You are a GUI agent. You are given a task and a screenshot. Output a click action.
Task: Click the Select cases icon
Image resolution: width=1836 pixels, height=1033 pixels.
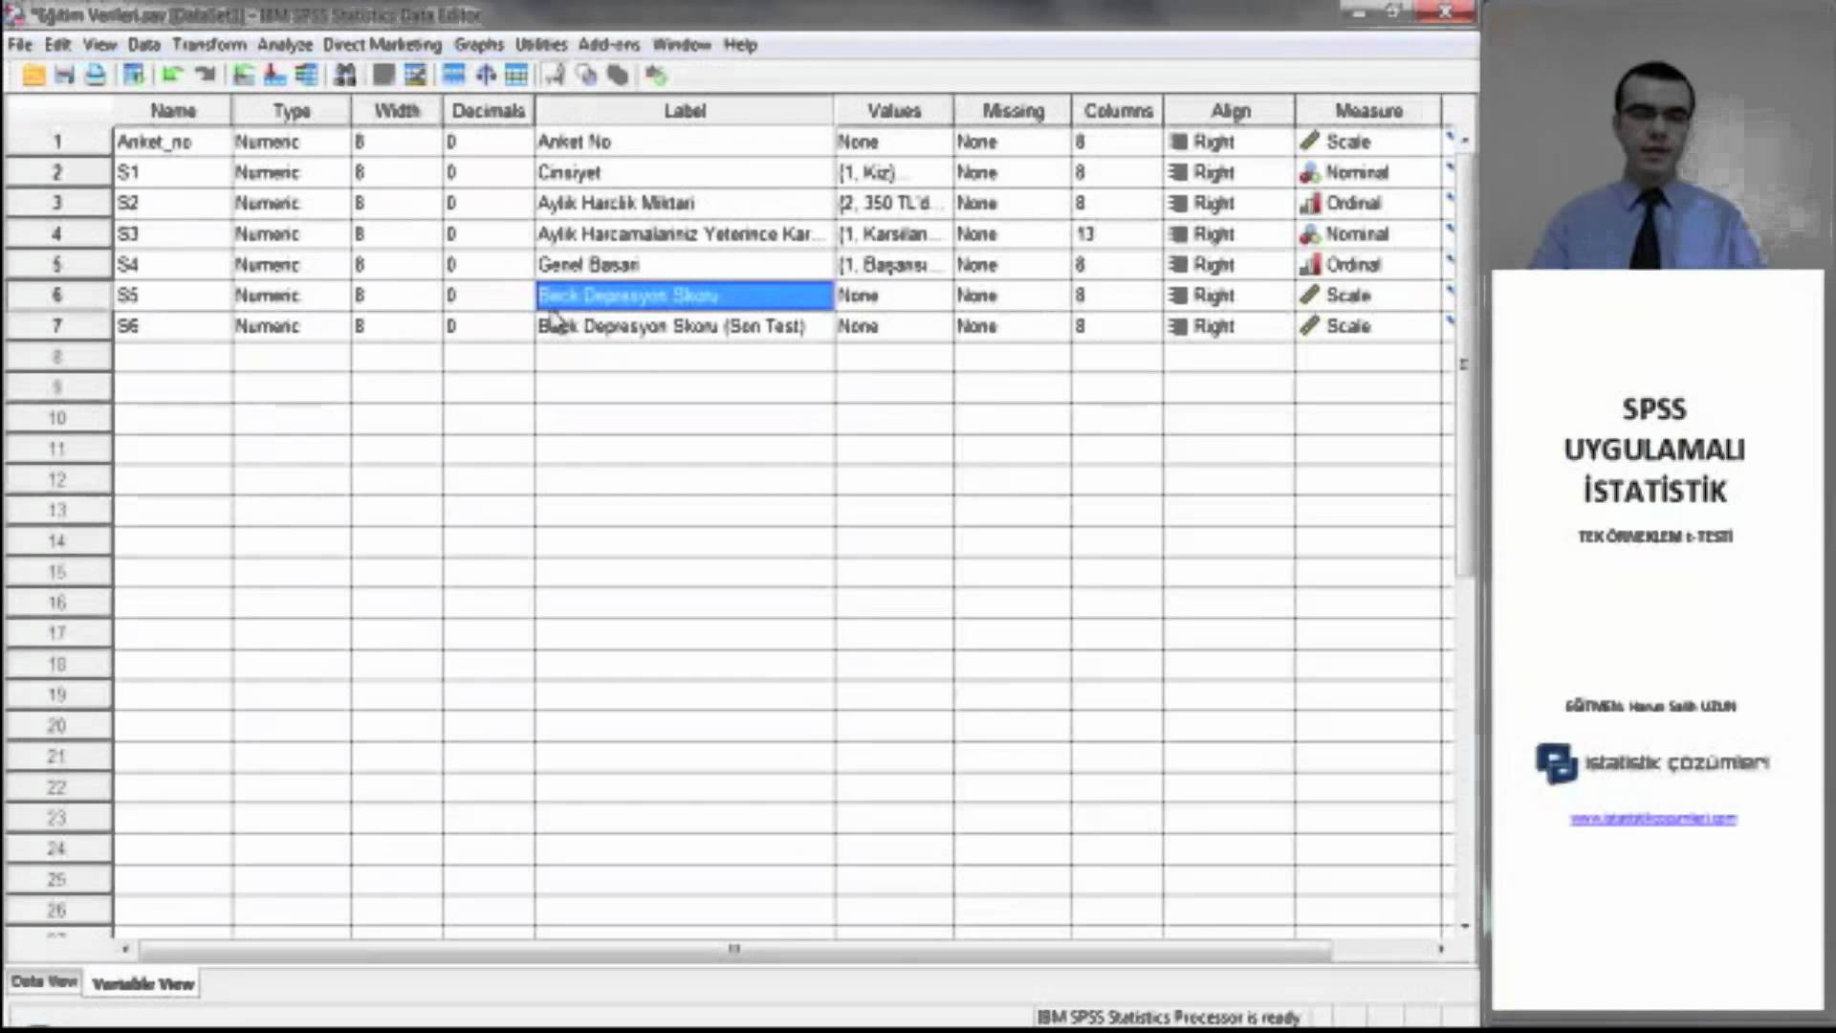point(516,75)
